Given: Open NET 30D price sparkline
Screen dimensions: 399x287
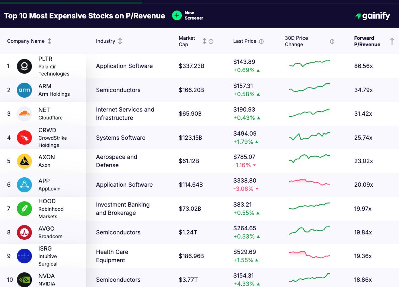Looking at the screenshot, I should 309,113.
